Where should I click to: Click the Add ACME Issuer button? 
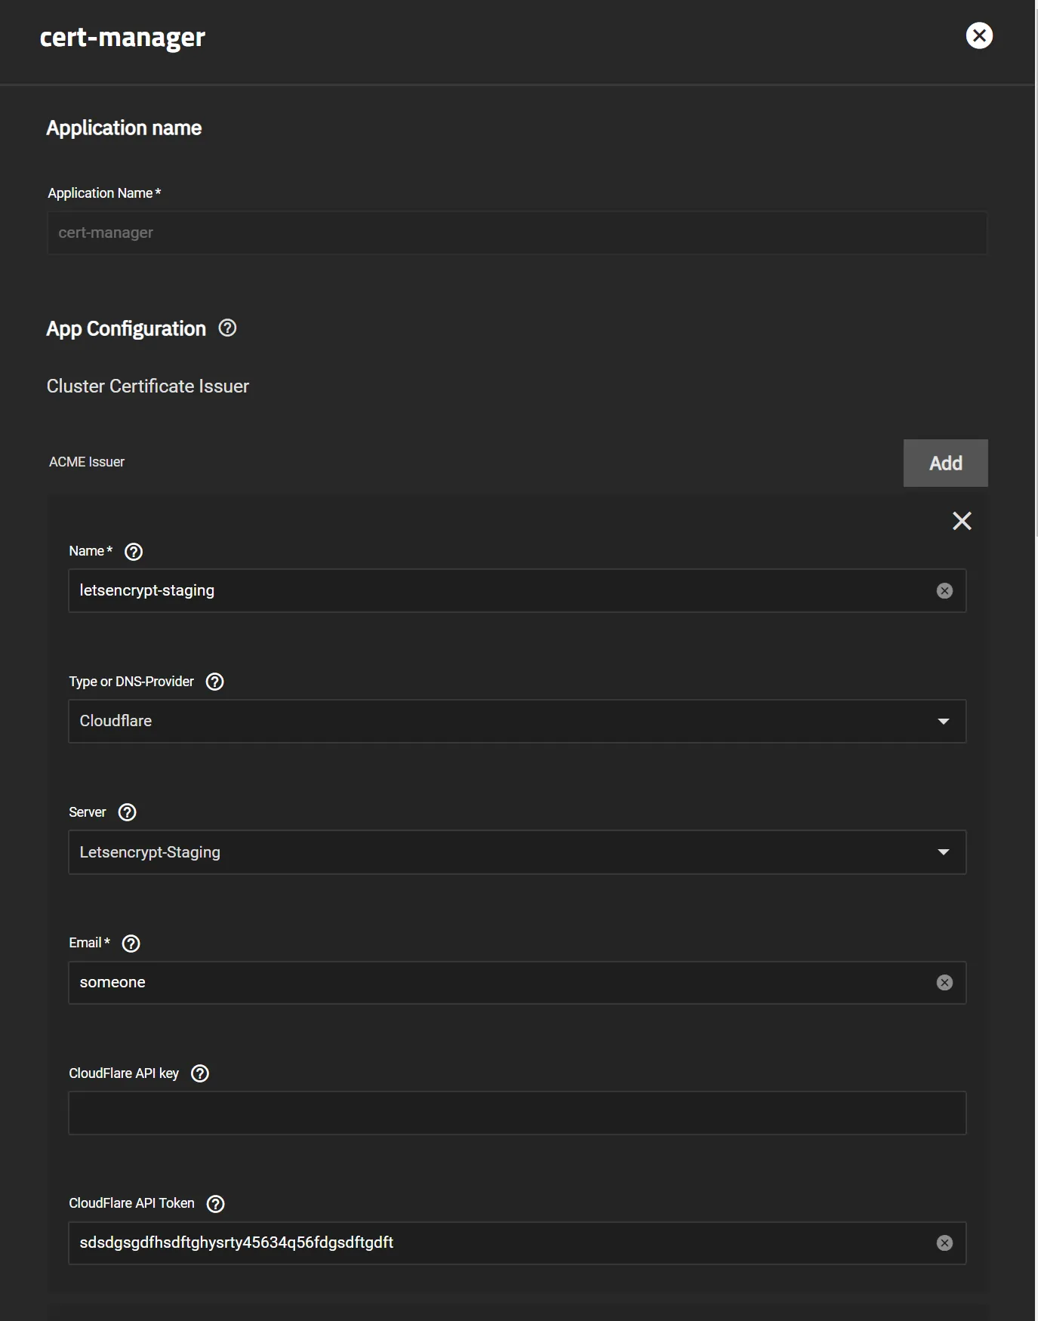[945, 463]
